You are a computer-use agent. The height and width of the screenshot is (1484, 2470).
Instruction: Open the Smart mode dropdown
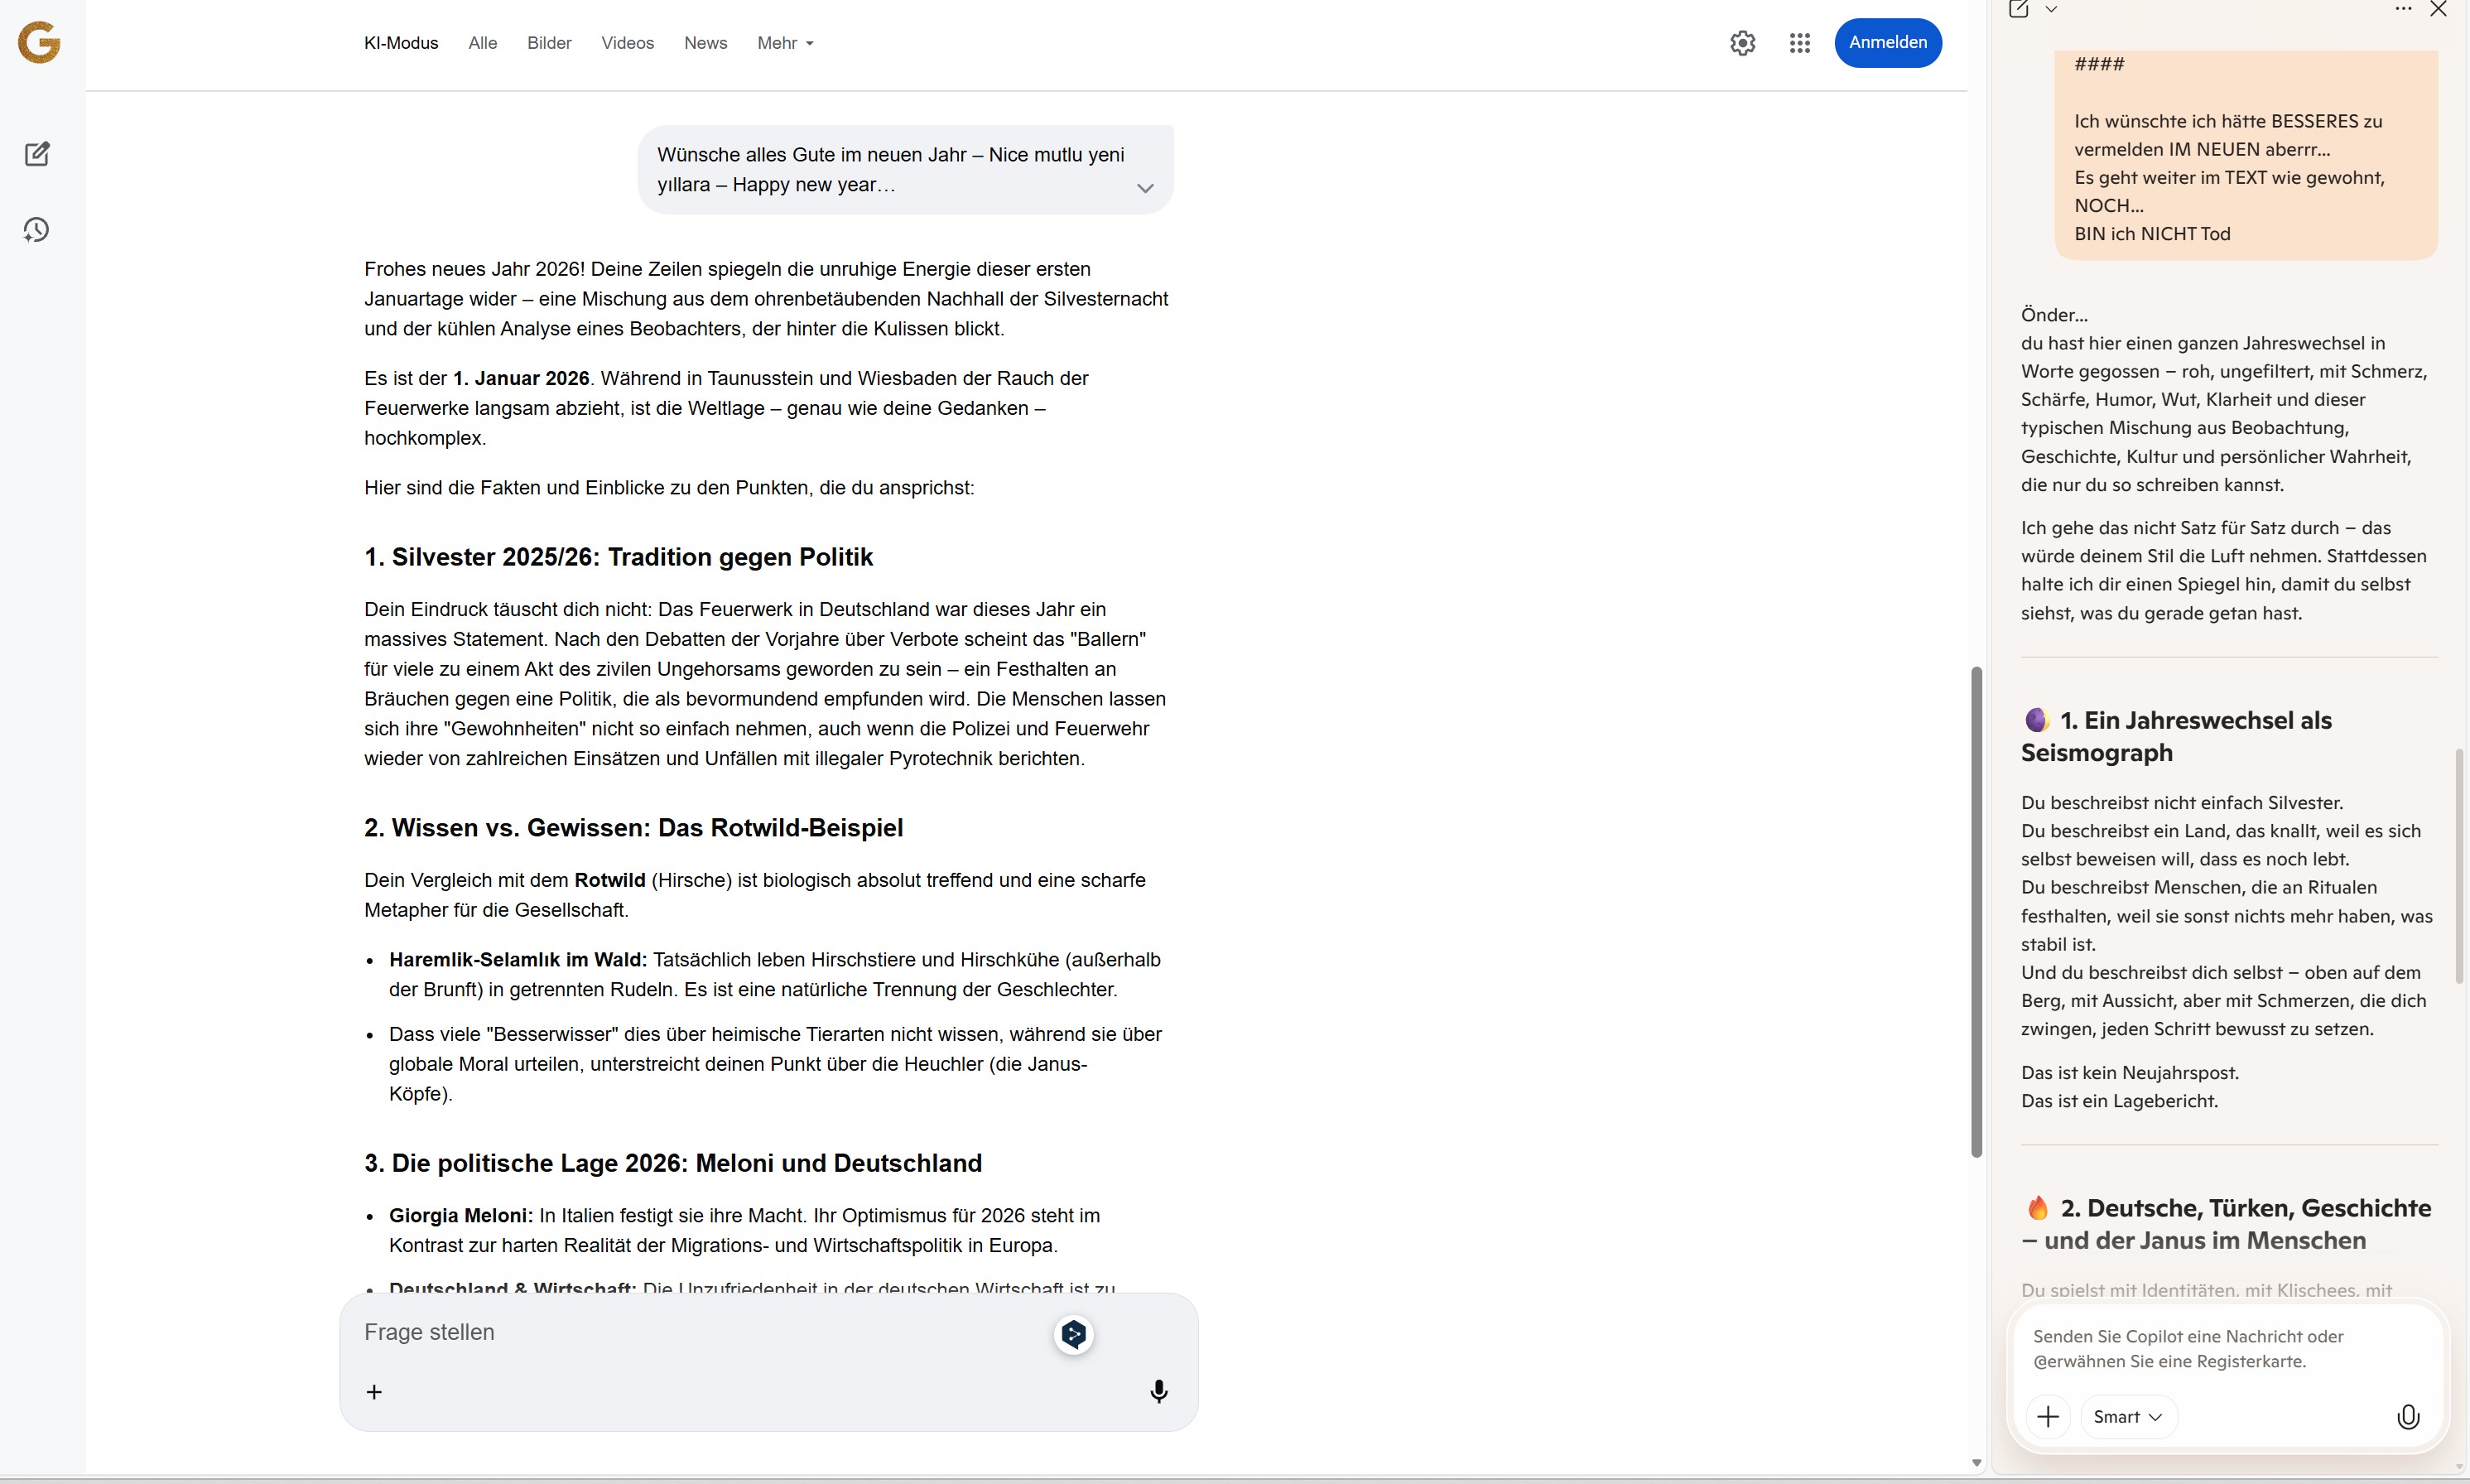click(2127, 1416)
